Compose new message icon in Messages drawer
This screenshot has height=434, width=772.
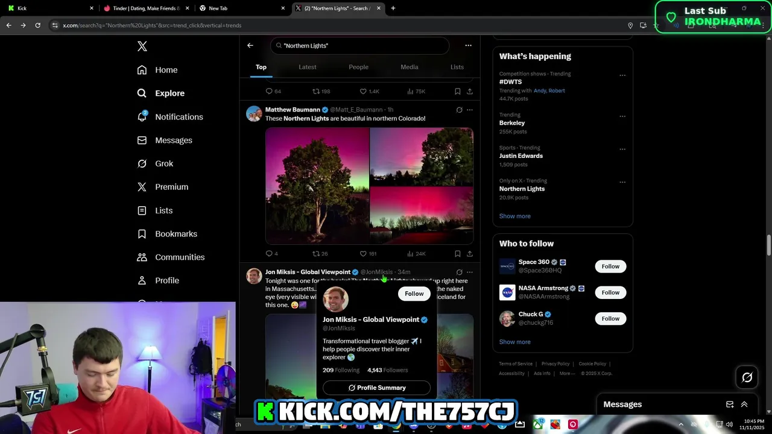pyautogui.click(x=730, y=404)
